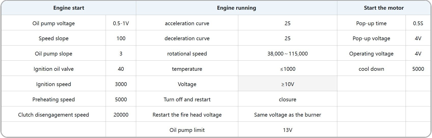This screenshot has width=432, height=138.
Task: Click the 0.5-1V value cell
Action: point(121,23)
